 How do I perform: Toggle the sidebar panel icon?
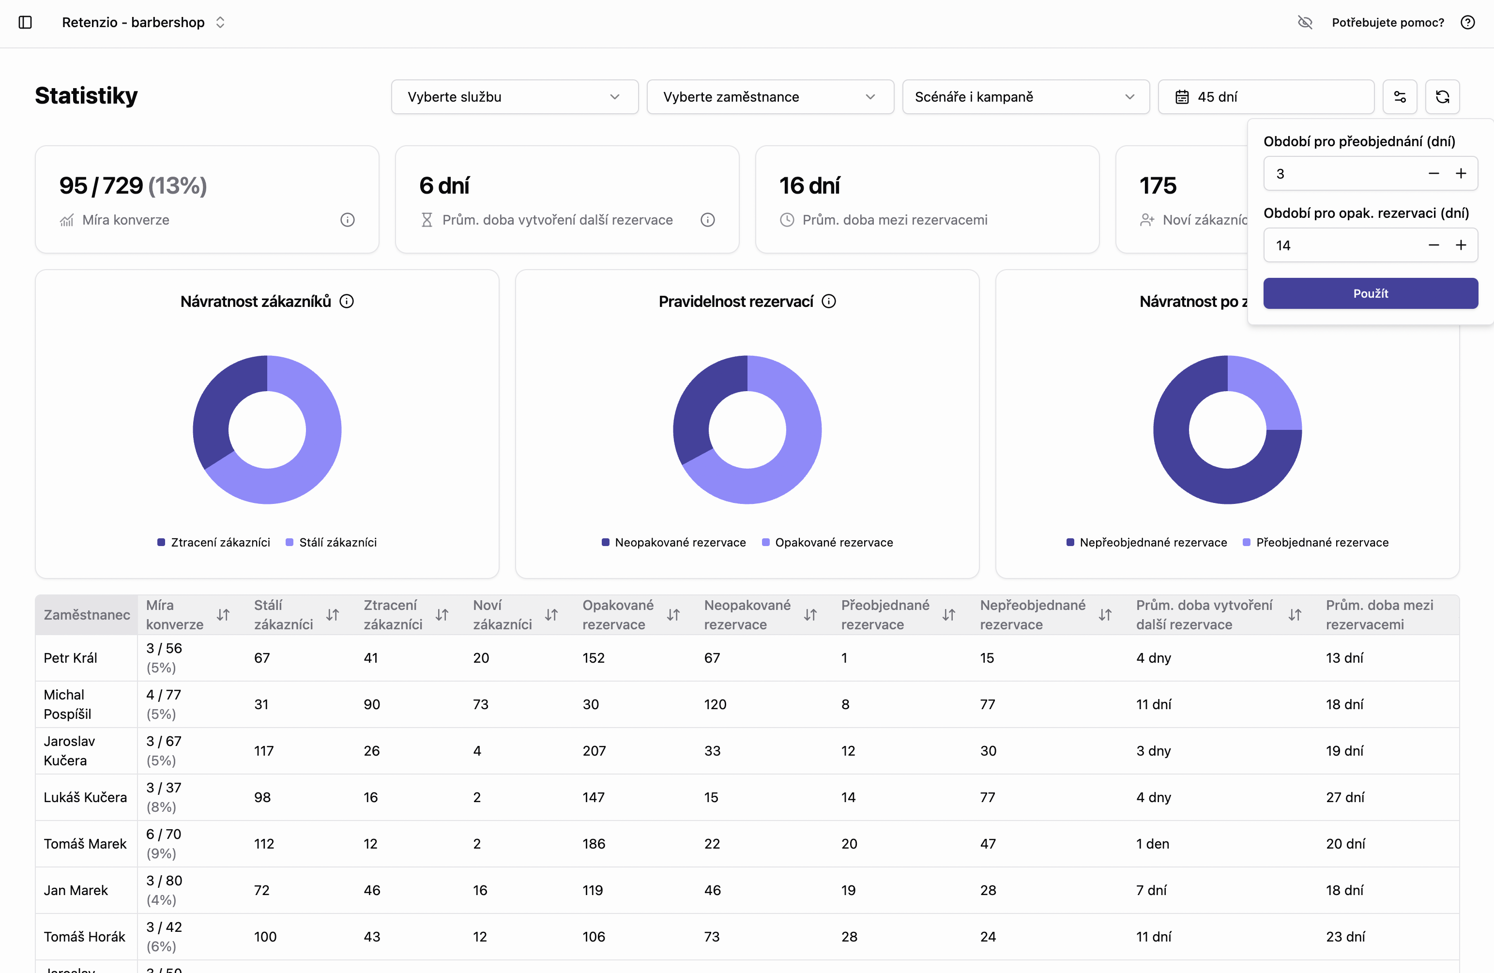(26, 22)
